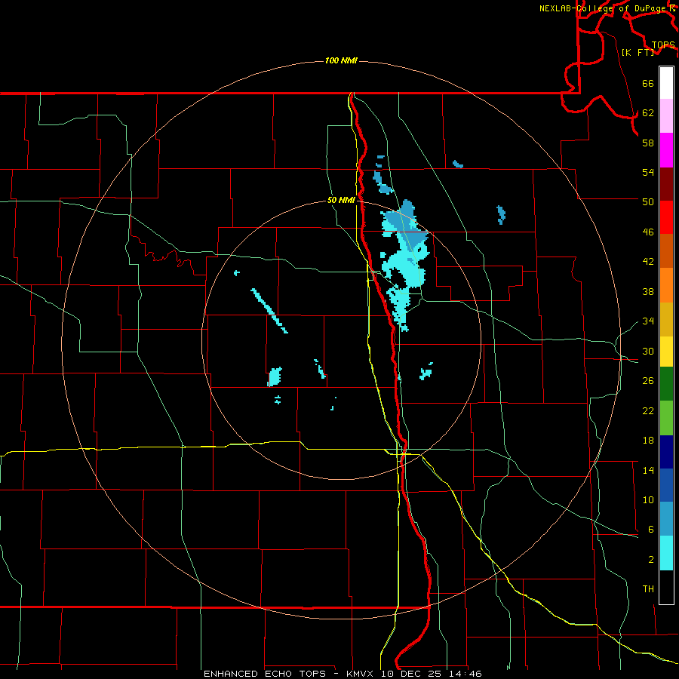Image resolution: width=679 pixels, height=679 pixels.
Task: Click the KMVX station identifier
Action: (x=360, y=674)
